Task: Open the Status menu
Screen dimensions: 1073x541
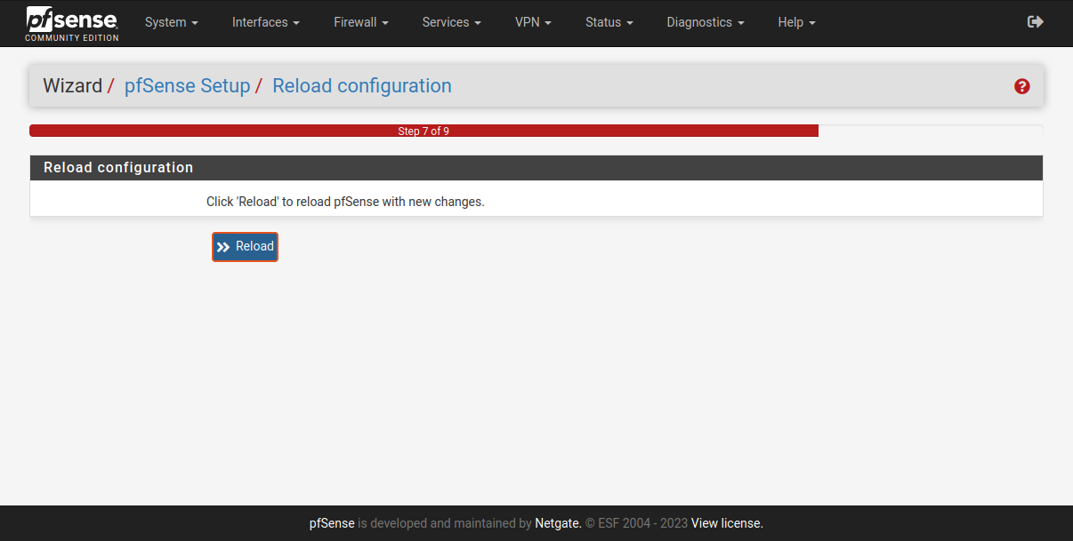Action: coord(609,22)
